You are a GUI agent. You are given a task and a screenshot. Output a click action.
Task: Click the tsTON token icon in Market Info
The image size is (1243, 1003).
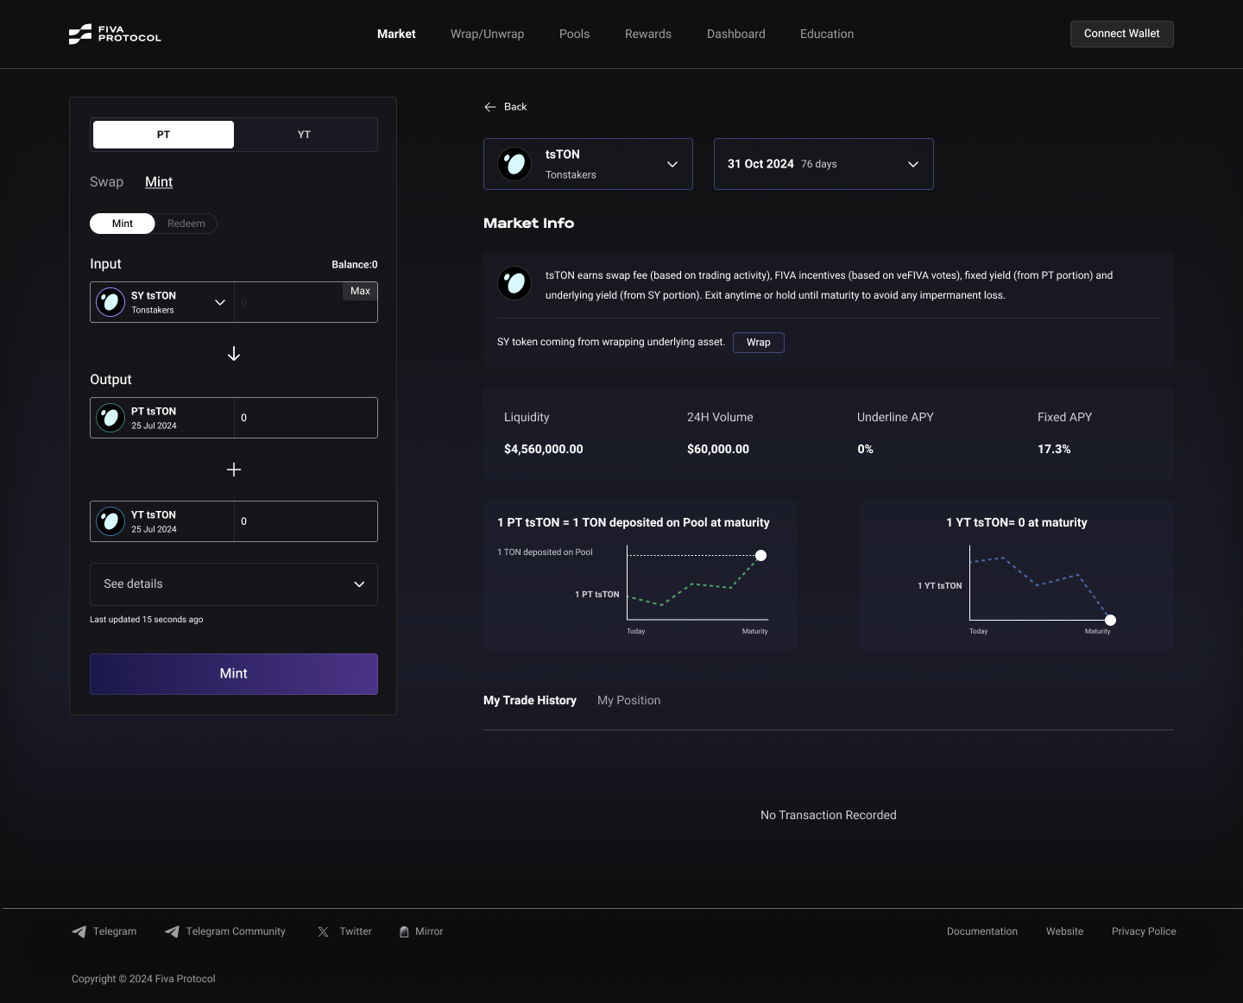[514, 282]
